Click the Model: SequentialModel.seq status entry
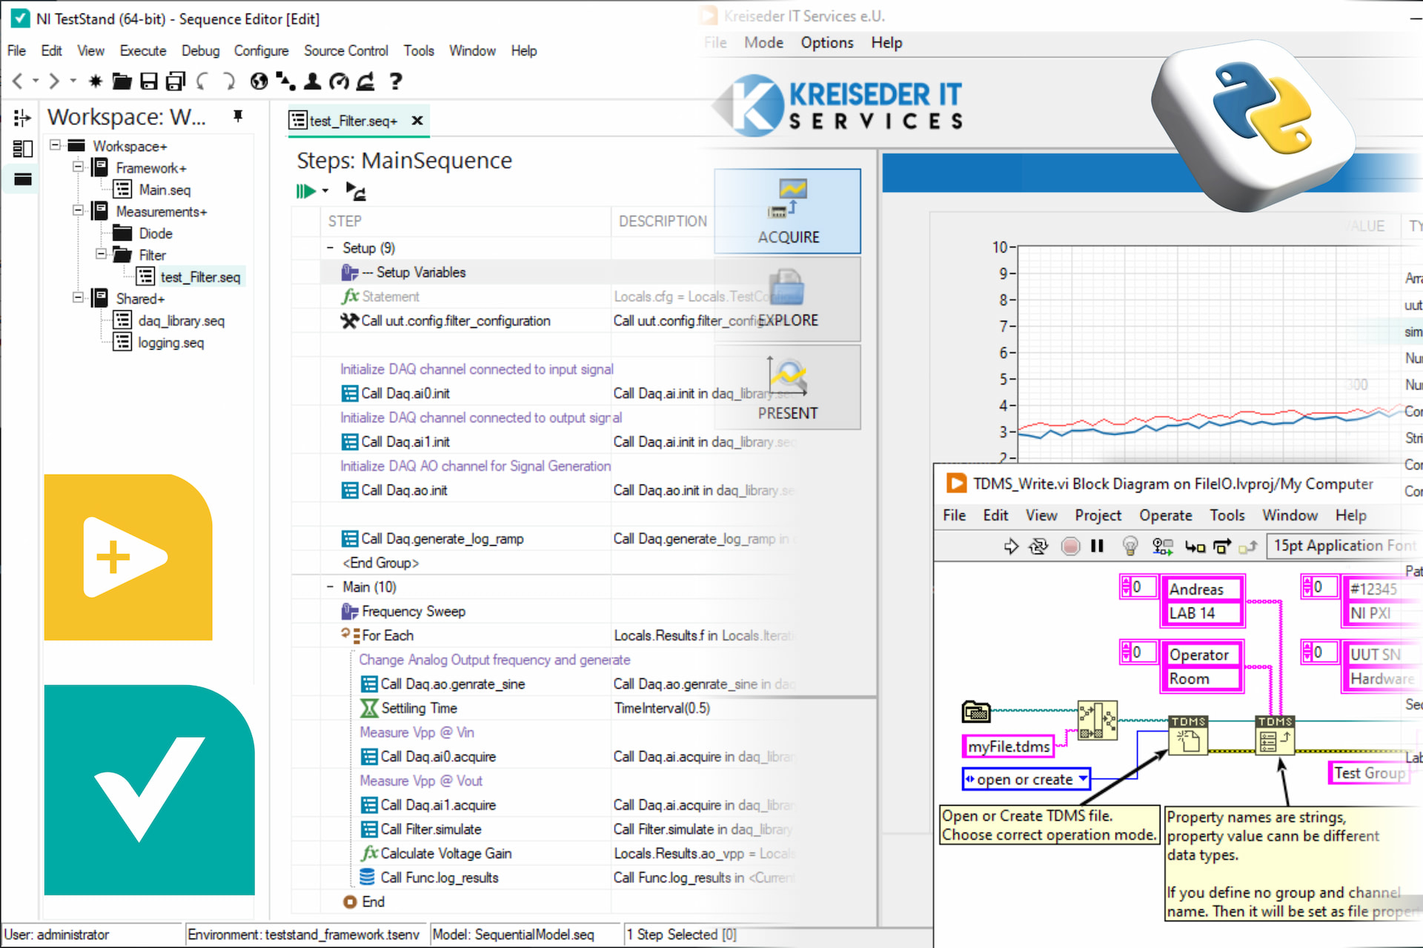 pyautogui.click(x=513, y=934)
